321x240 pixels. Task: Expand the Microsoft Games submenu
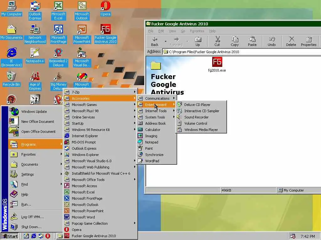100,105
